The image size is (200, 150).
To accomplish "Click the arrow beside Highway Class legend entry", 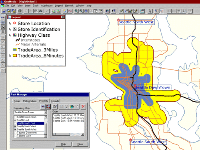I will click(10, 35).
